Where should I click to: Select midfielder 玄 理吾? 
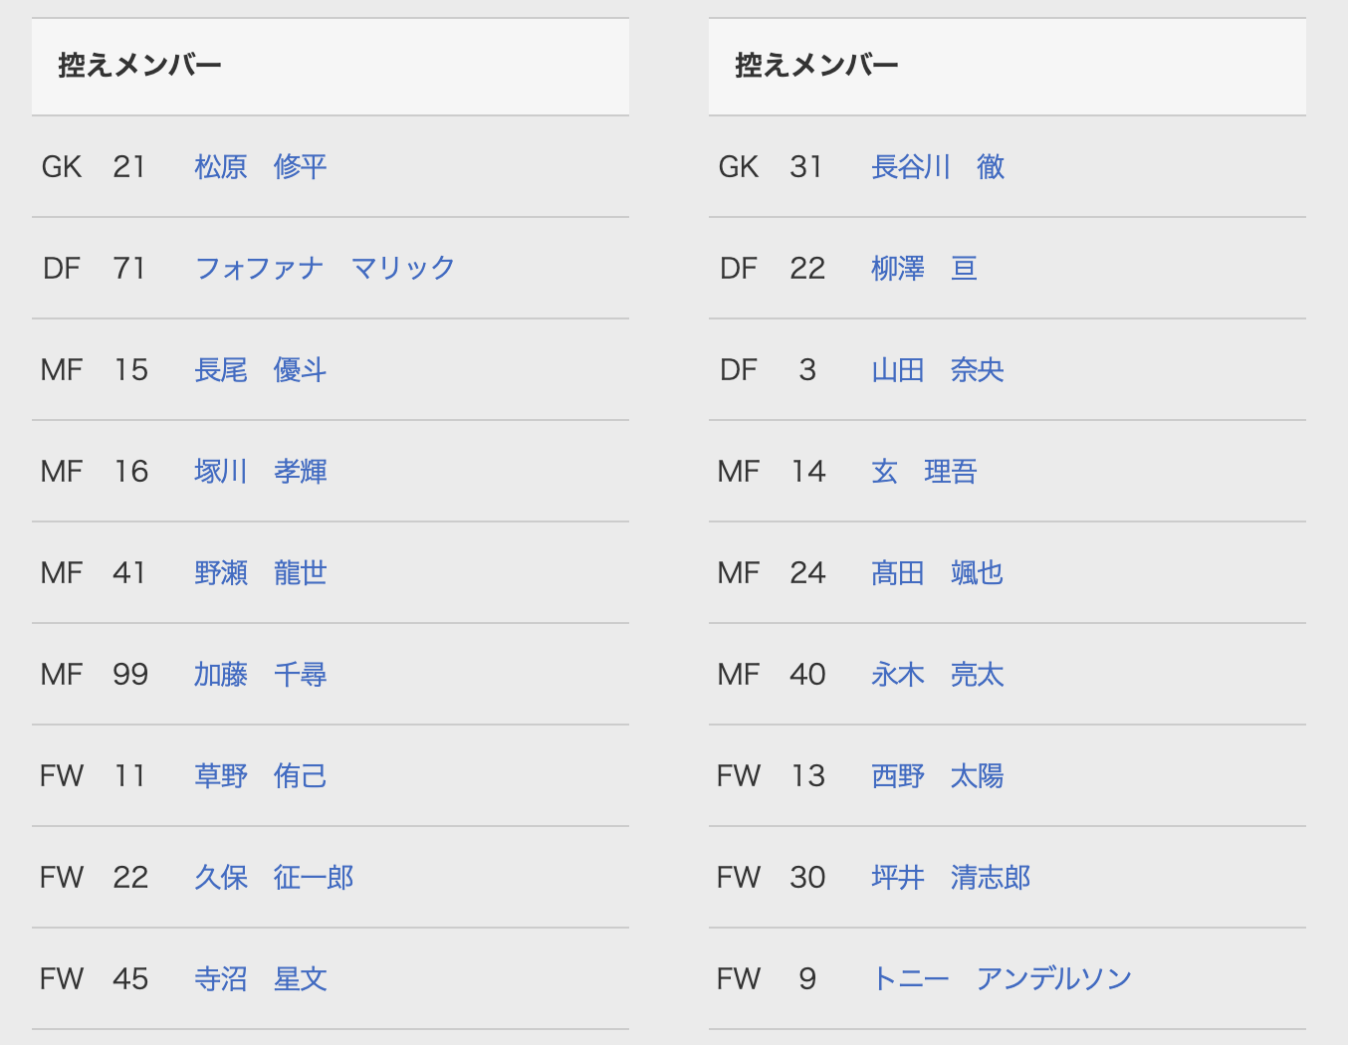pyautogui.click(x=924, y=471)
